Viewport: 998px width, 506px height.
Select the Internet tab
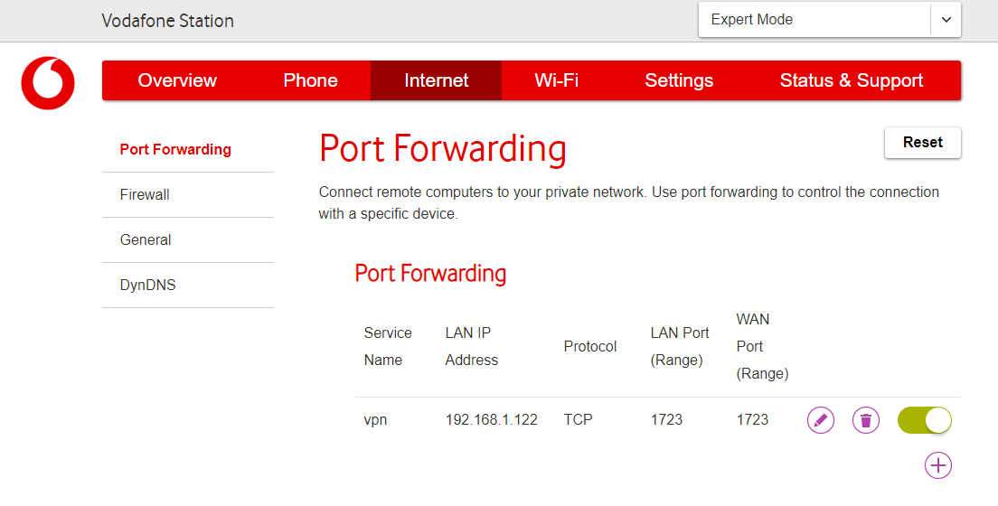(x=436, y=80)
